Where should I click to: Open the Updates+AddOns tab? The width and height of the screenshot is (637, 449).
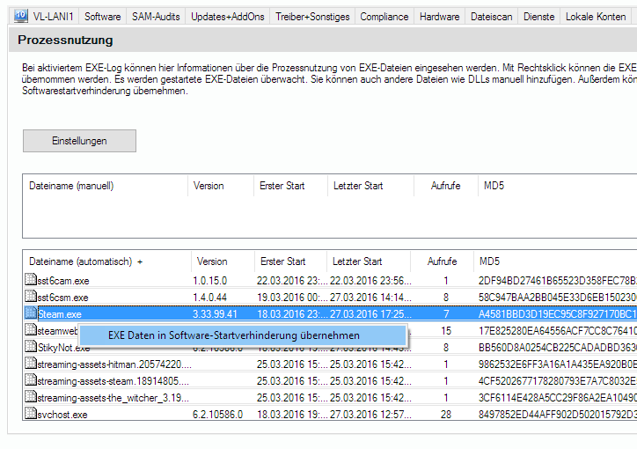[228, 16]
